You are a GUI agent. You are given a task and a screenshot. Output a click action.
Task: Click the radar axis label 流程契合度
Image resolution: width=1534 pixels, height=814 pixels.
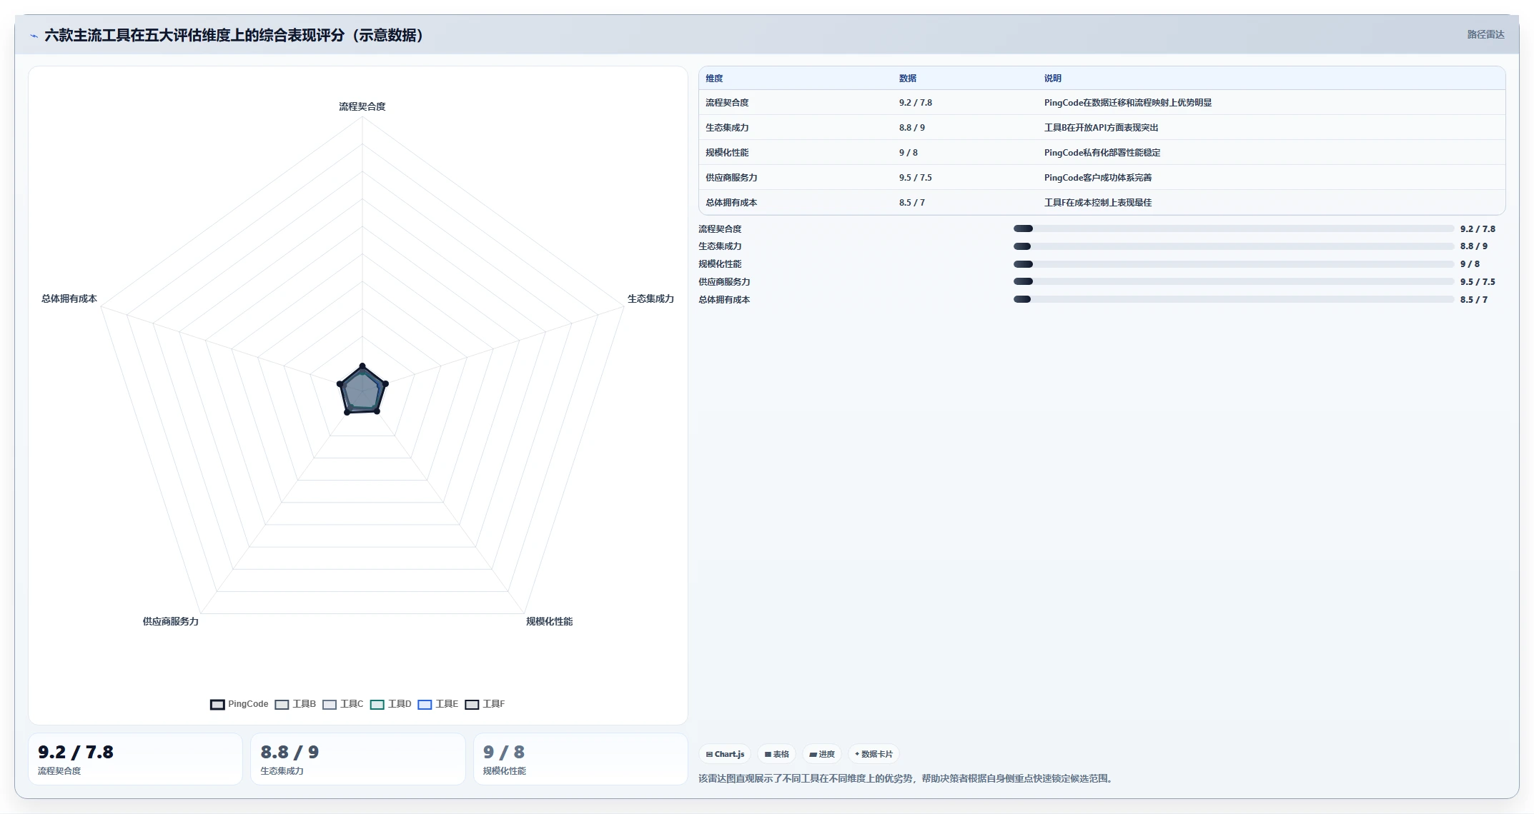click(x=362, y=106)
